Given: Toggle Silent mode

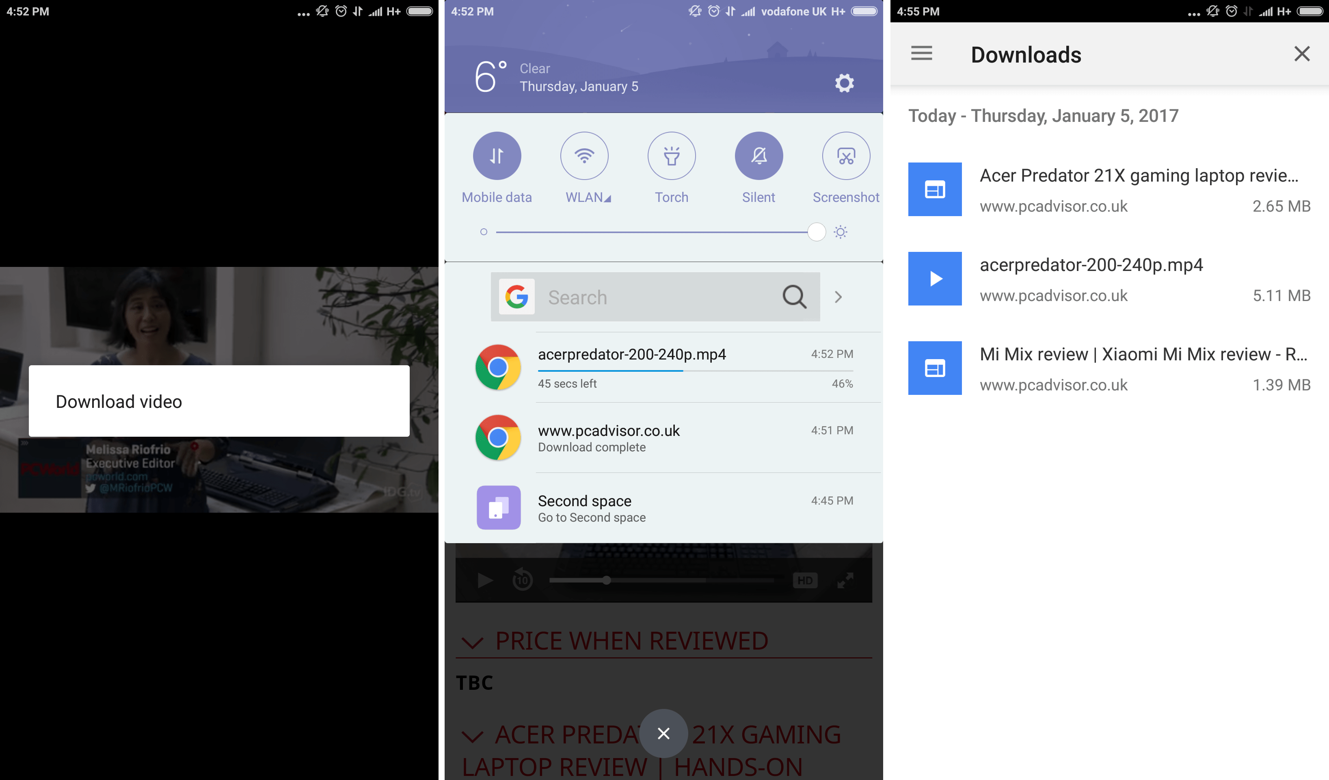Looking at the screenshot, I should pyautogui.click(x=759, y=156).
